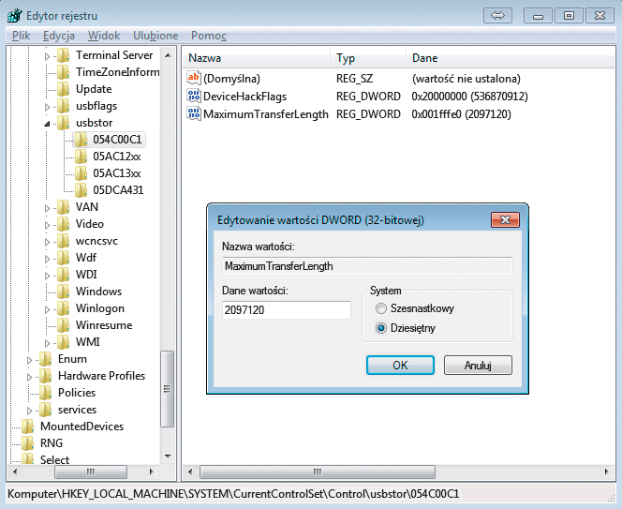Expand the Enum tree node
The image size is (622, 509).
tap(30, 359)
